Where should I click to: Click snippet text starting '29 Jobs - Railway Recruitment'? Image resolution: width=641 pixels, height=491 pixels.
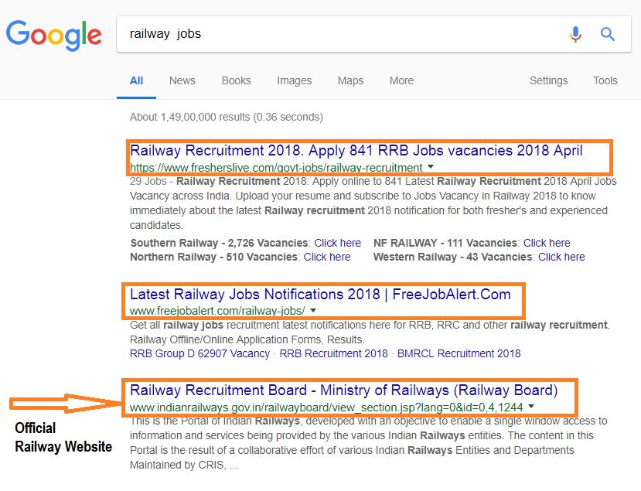point(373,203)
